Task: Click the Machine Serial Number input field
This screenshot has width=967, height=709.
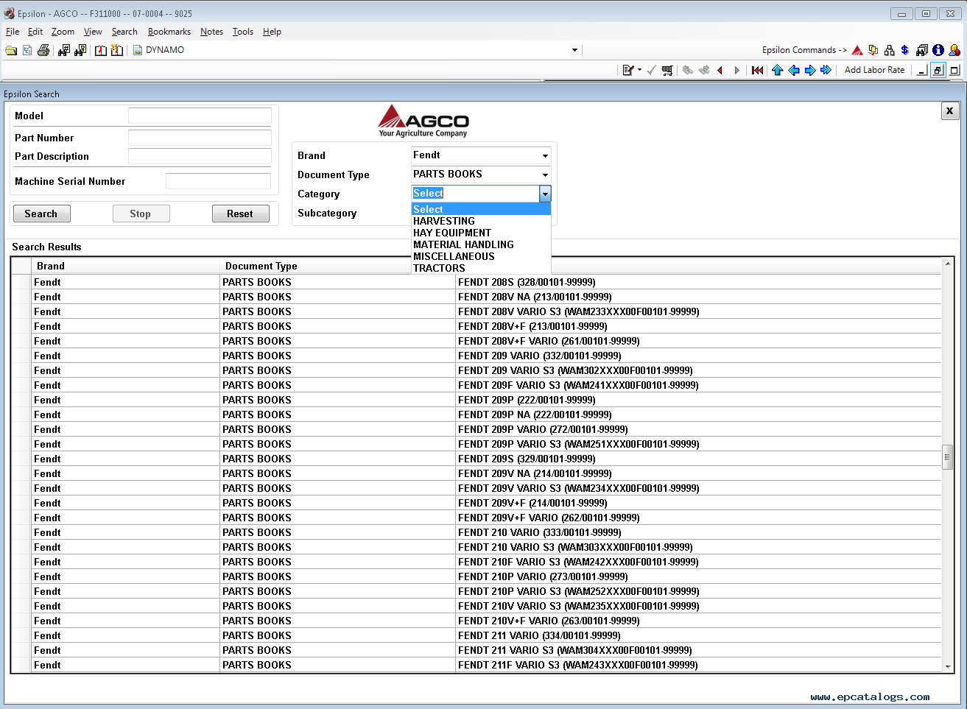Action: pos(218,181)
